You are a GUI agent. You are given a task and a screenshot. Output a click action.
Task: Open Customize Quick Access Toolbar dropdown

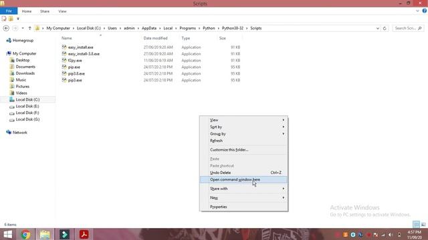tap(18, 19)
